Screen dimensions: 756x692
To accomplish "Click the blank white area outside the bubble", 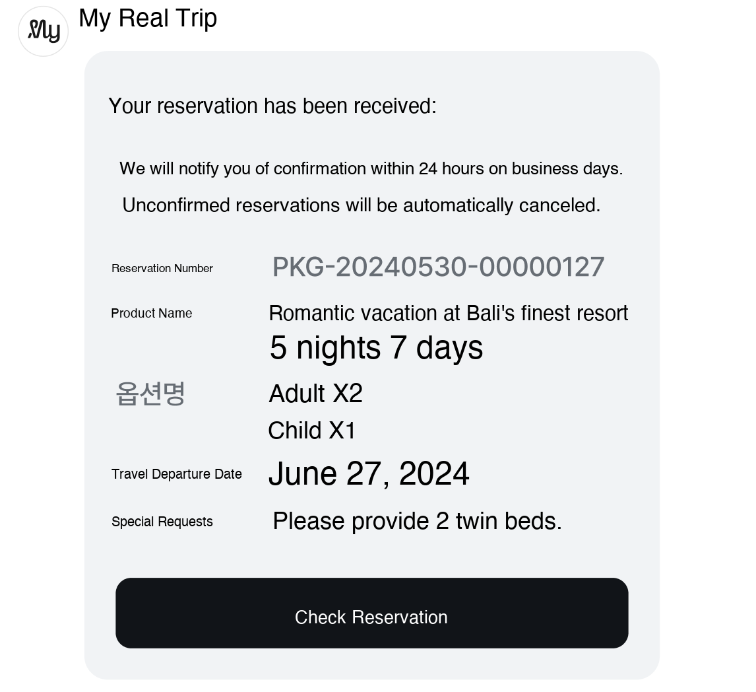I will click(706, 330).
